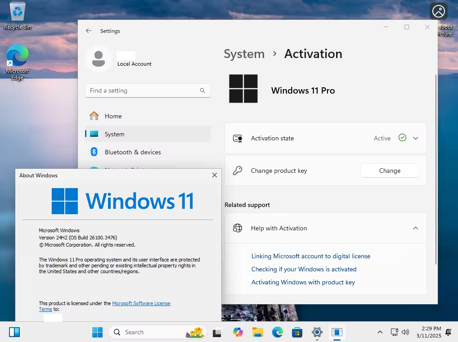Click the Local Account label

tap(135, 64)
